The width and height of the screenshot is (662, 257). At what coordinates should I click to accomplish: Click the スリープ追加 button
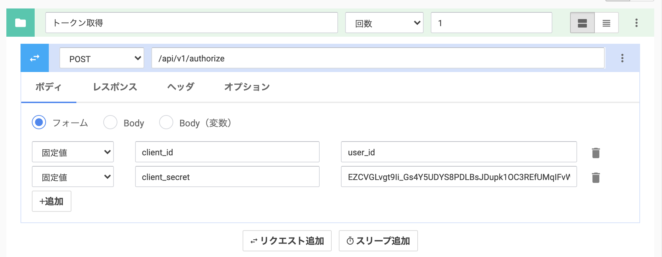pyautogui.click(x=378, y=241)
